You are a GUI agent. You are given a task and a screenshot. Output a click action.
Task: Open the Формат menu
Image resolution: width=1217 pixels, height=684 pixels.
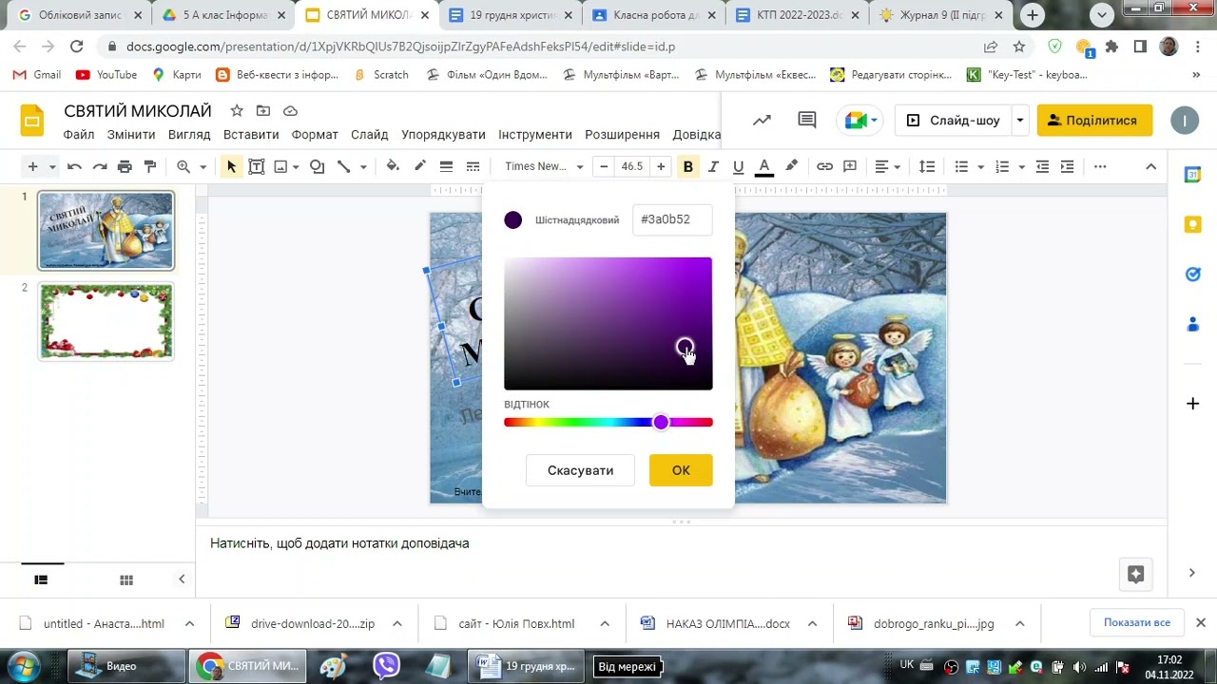(315, 135)
